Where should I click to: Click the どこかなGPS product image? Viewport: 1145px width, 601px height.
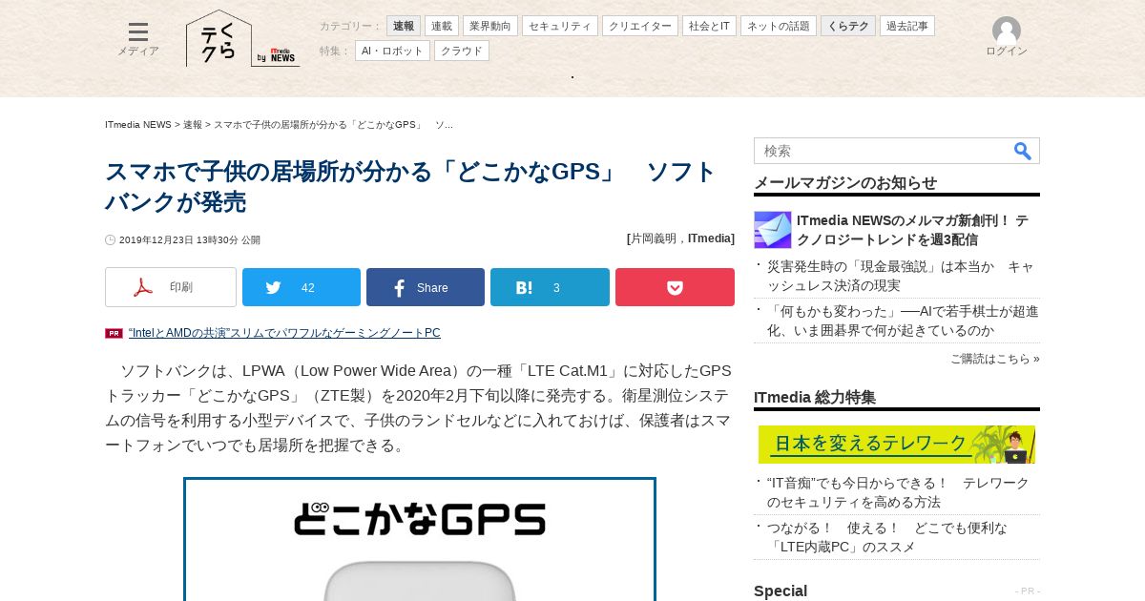point(420,539)
